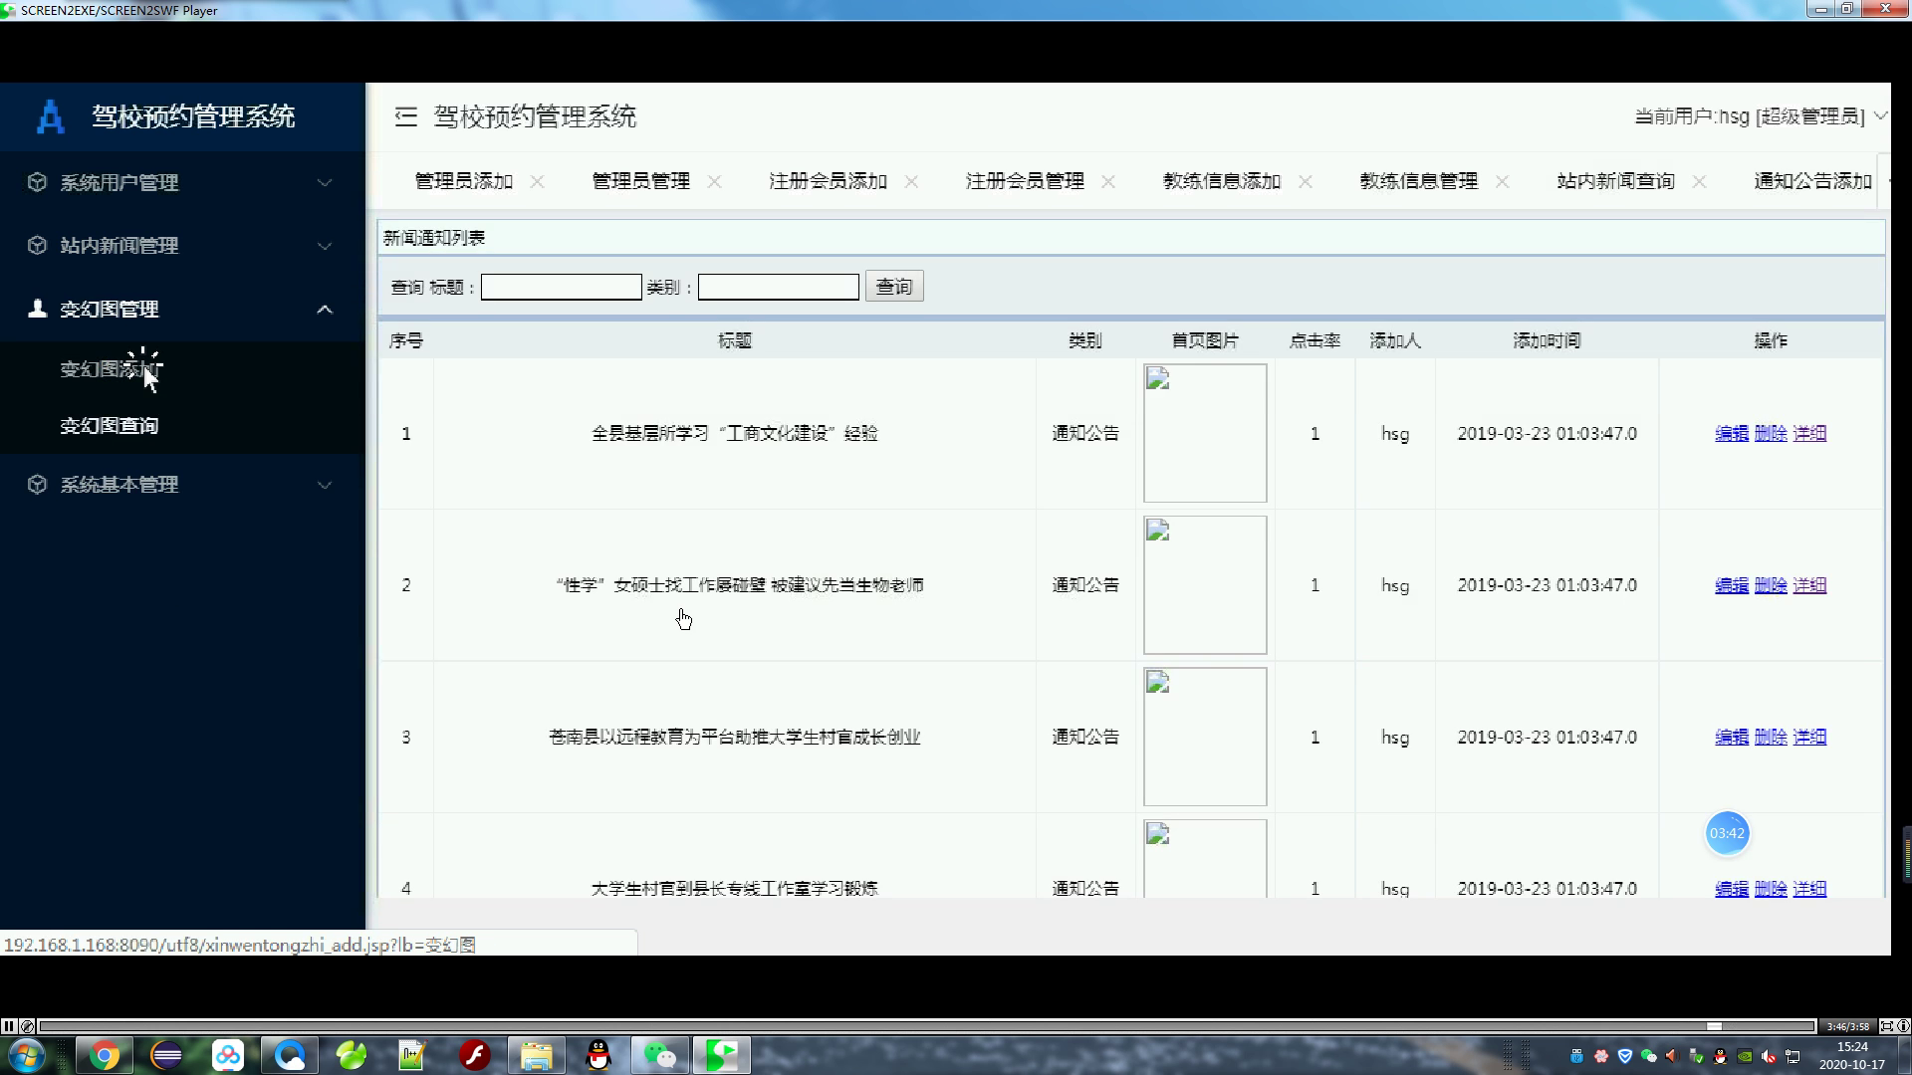Image resolution: width=1912 pixels, height=1075 pixels.
Task: Pause playback in the SCREEN2SWF player
Action: click(x=8, y=1026)
